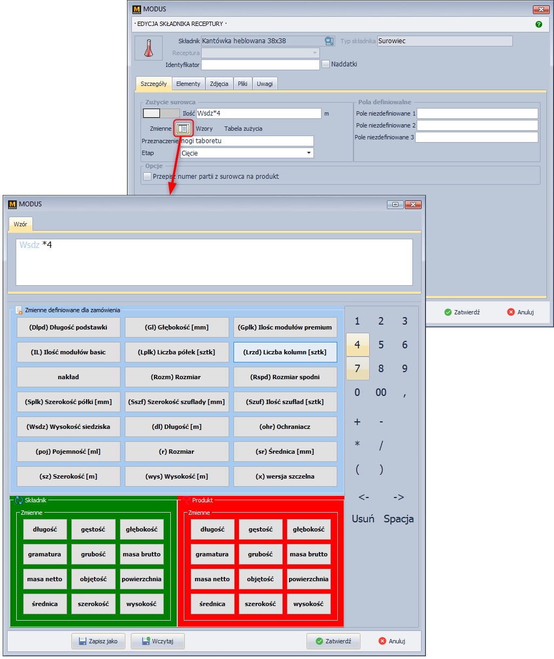The height and width of the screenshot is (659, 554).
Task: Click the Składnik refresh arrows icon
Action: point(19,500)
